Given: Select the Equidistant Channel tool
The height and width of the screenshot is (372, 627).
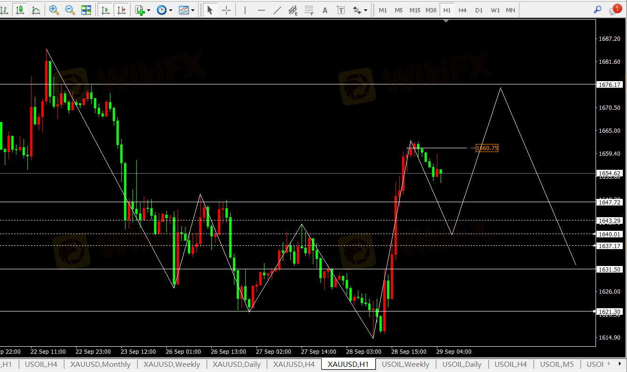Looking at the screenshot, I should (x=293, y=10).
